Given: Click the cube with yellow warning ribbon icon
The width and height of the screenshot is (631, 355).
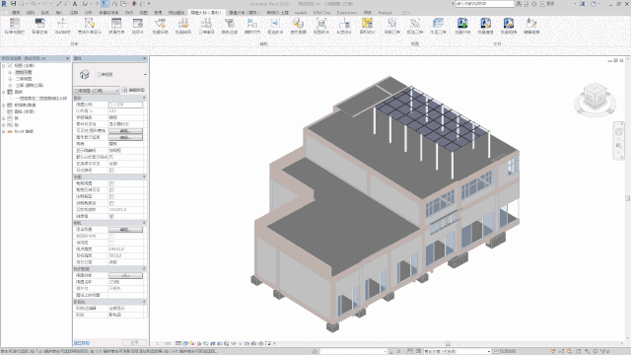Looking at the screenshot, I should coord(298,24).
